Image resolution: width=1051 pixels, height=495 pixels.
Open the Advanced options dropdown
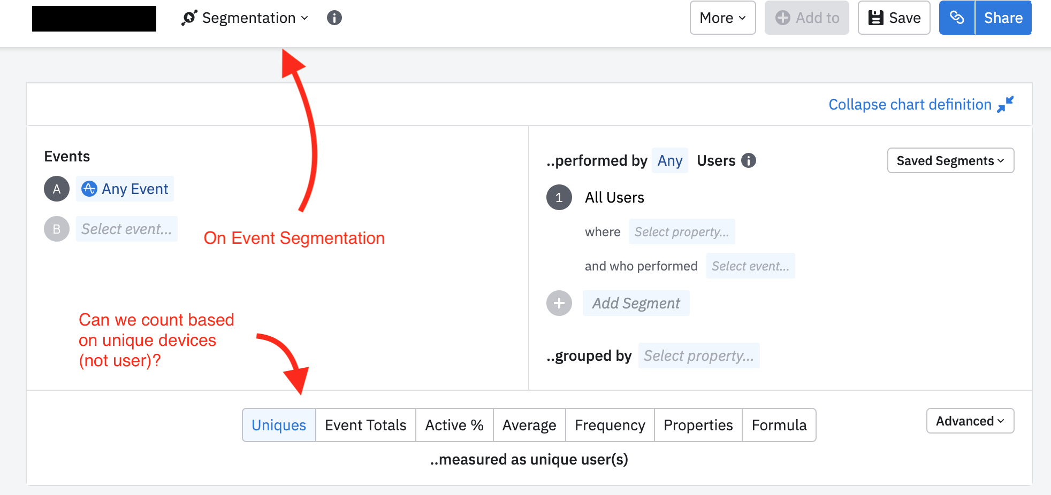click(970, 421)
